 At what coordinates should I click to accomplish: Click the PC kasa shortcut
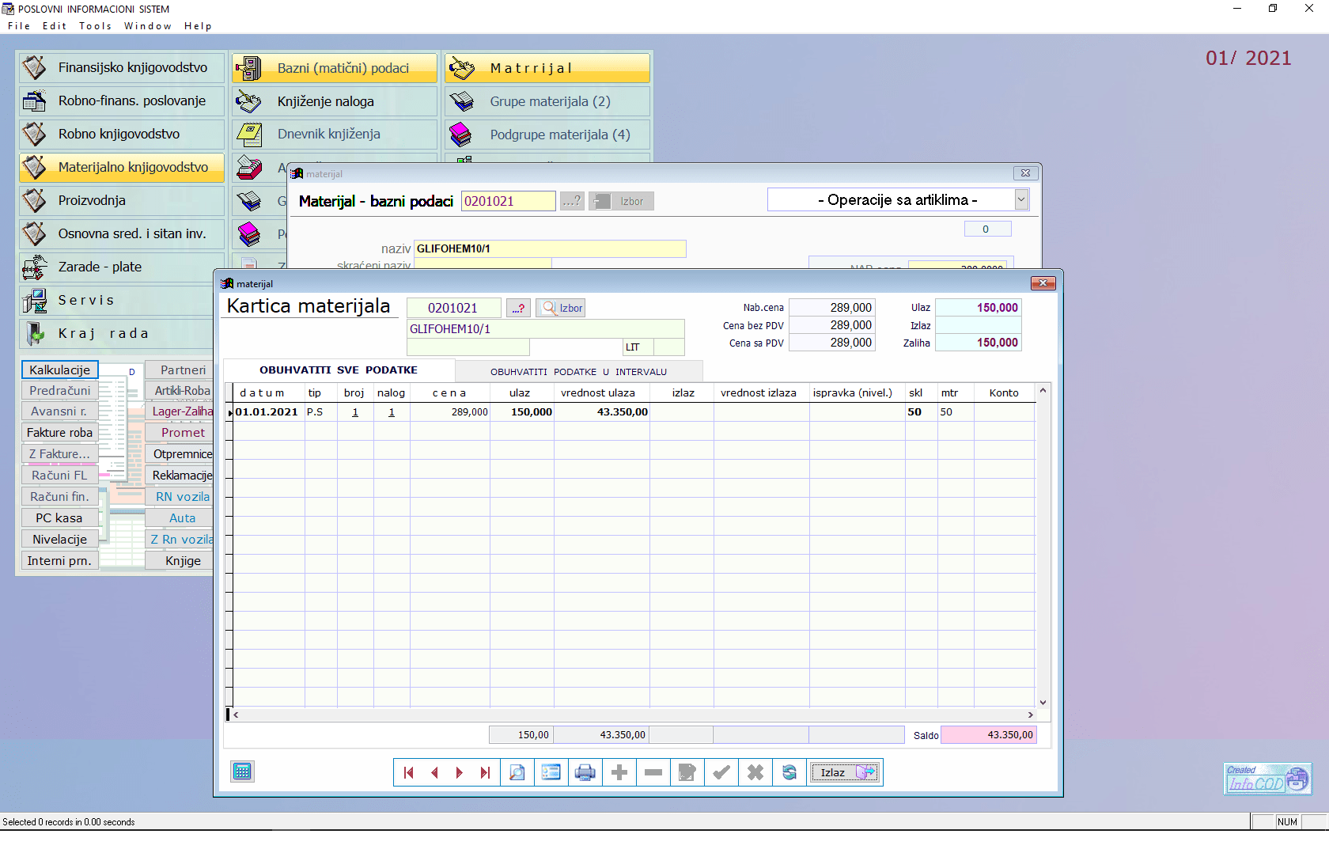[x=60, y=517]
